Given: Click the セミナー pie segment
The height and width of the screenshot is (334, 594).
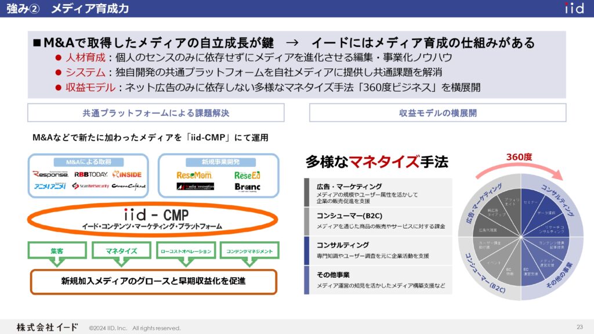Looking at the screenshot, I should tap(531, 202).
